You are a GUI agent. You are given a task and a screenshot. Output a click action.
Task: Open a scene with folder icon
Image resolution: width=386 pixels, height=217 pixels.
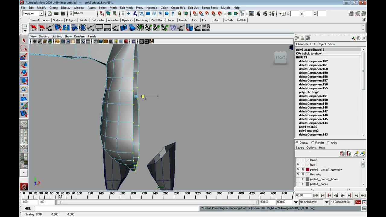tap(56, 14)
